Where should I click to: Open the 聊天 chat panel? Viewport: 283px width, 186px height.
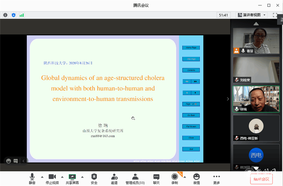pos(156,179)
